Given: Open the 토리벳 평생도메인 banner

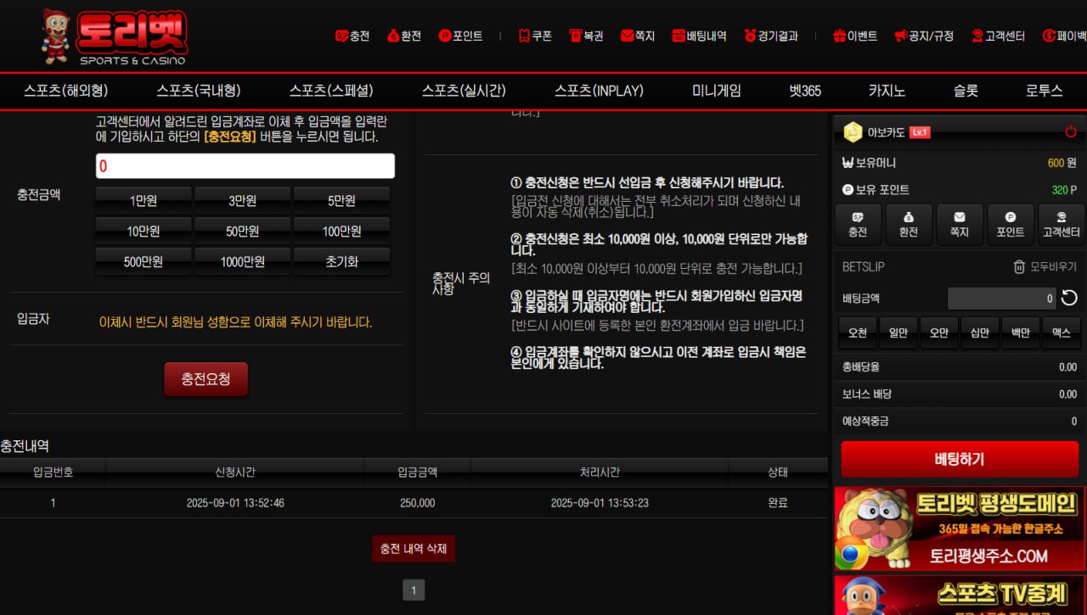Looking at the screenshot, I should (960, 528).
